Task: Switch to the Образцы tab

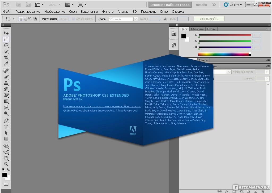Action: (197, 29)
